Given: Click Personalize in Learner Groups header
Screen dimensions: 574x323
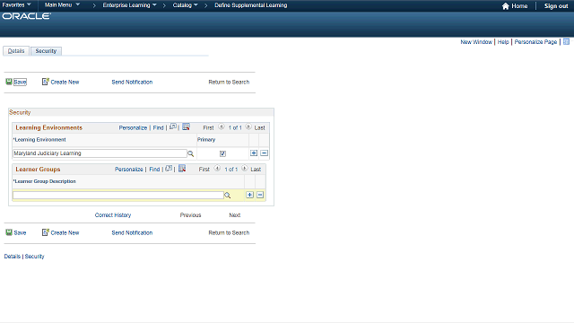Looking at the screenshot, I should [129, 170].
